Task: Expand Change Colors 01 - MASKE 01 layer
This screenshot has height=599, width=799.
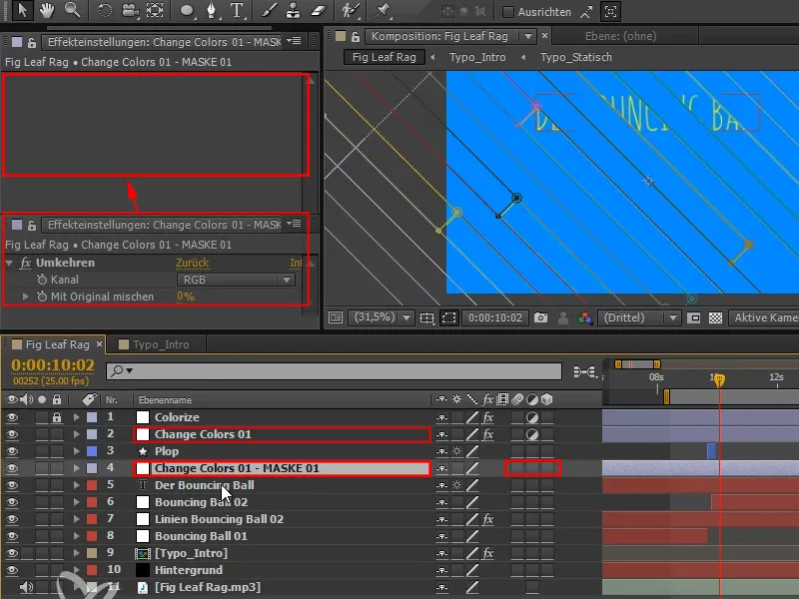Action: tap(76, 468)
